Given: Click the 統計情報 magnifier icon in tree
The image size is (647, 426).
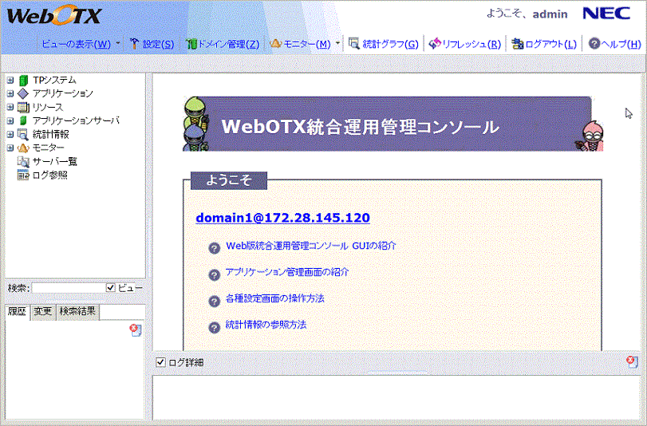Looking at the screenshot, I should tap(23, 134).
